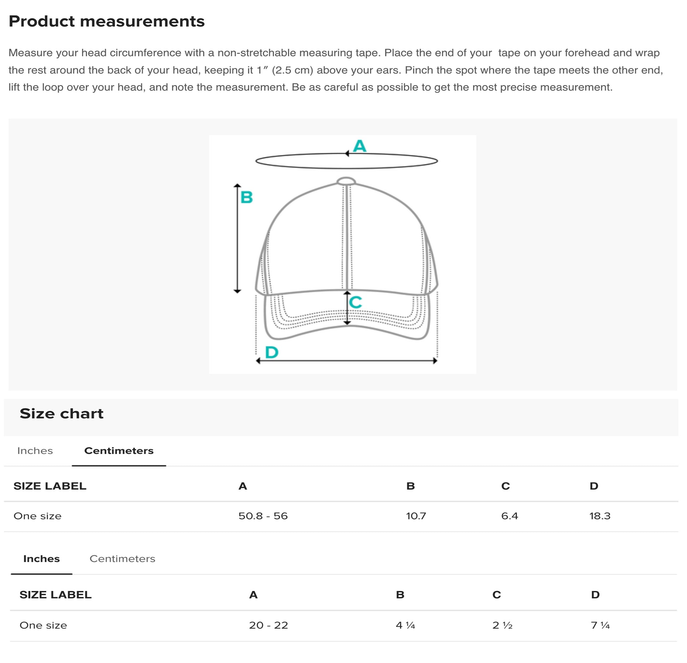Click the 7 ¼ value under column D
The height and width of the screenshot is (663, 687).
coord(600,625)
